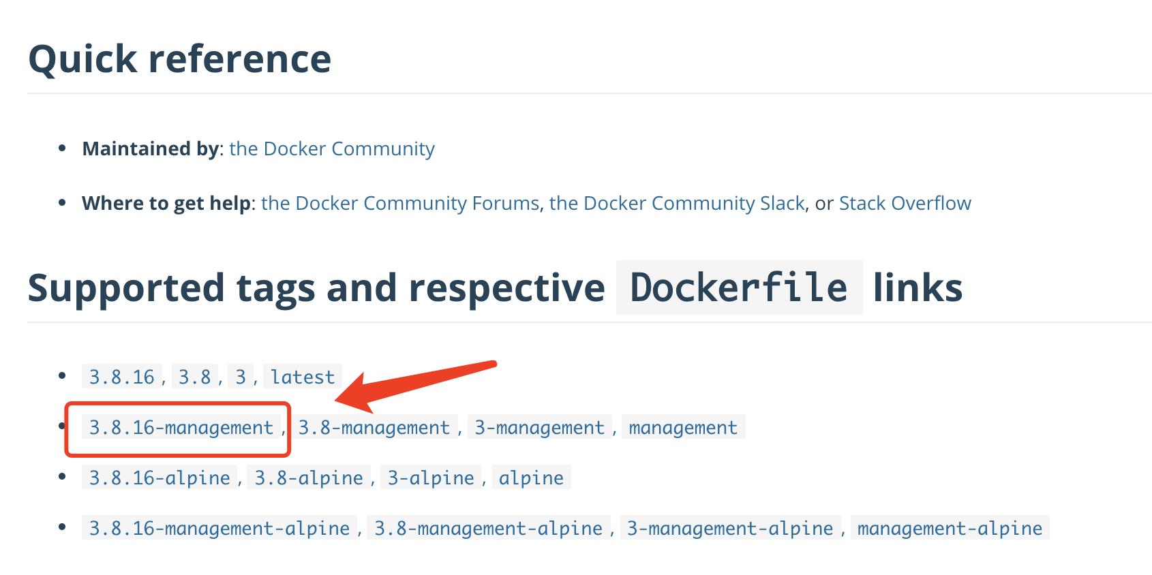Screen dimensions: 1152x575
Task: Click the plain management tag link
Action: 683,427
